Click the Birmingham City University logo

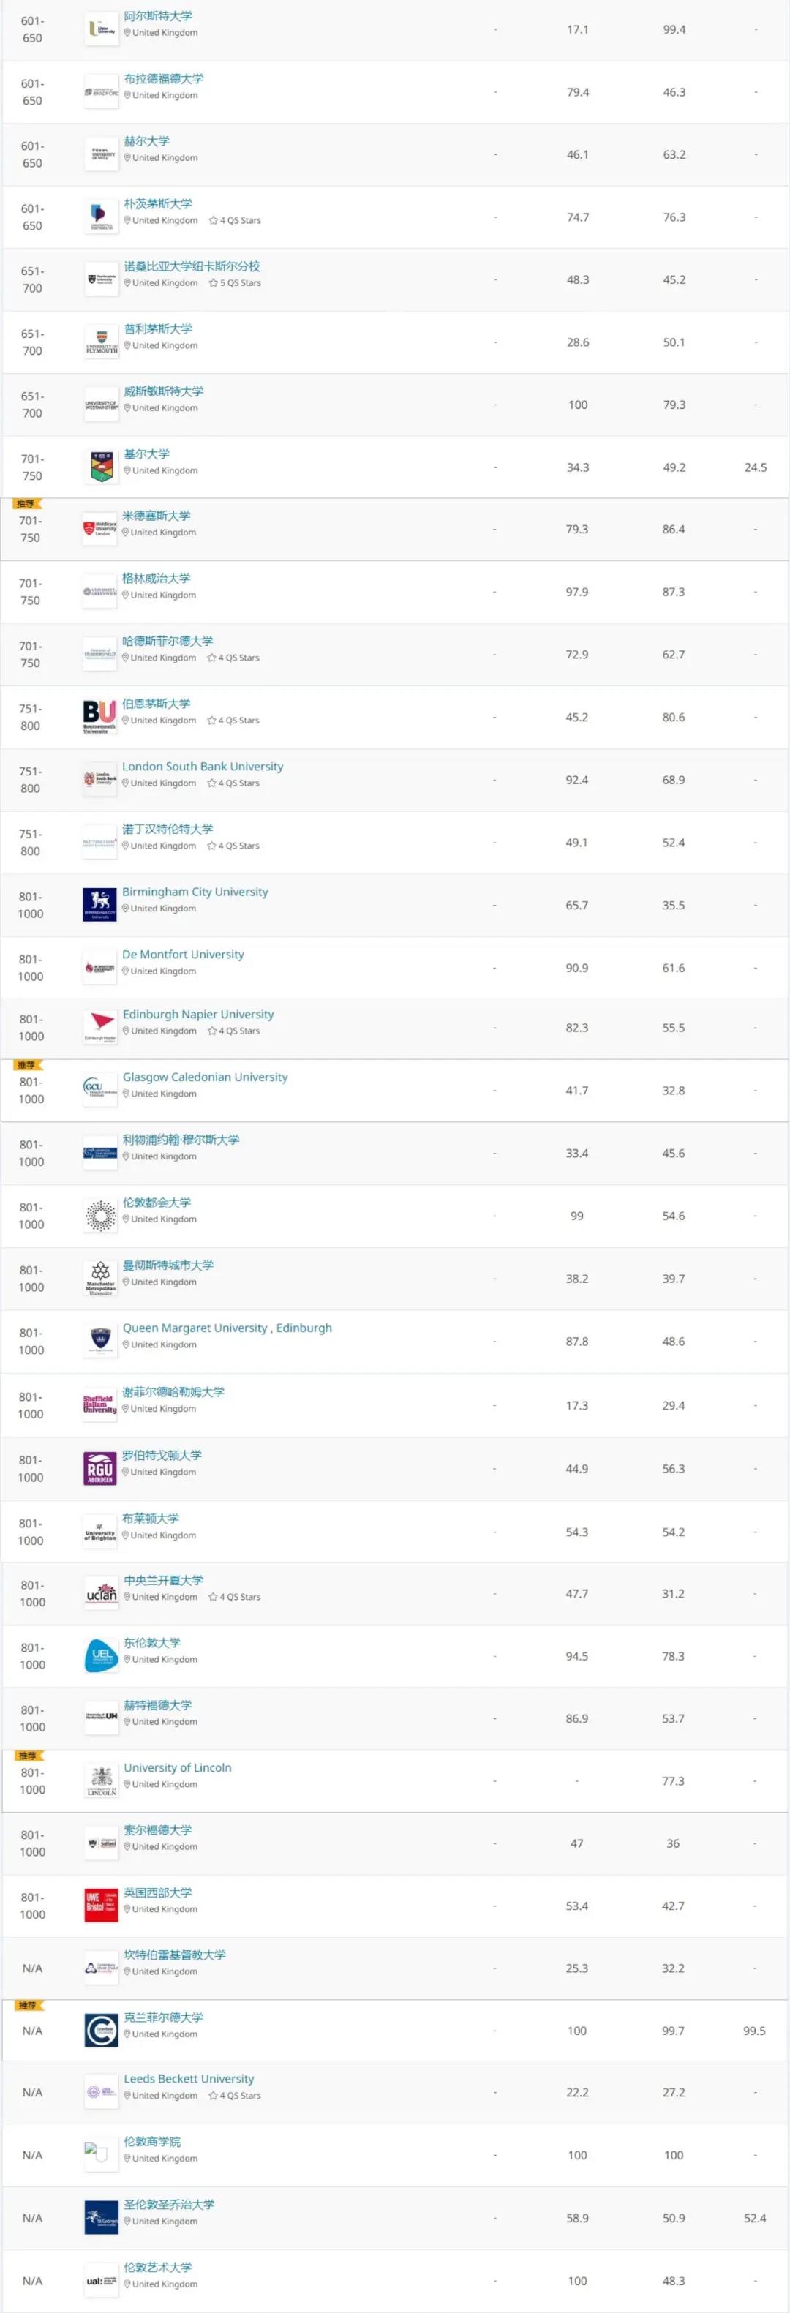tap(99, 904)
